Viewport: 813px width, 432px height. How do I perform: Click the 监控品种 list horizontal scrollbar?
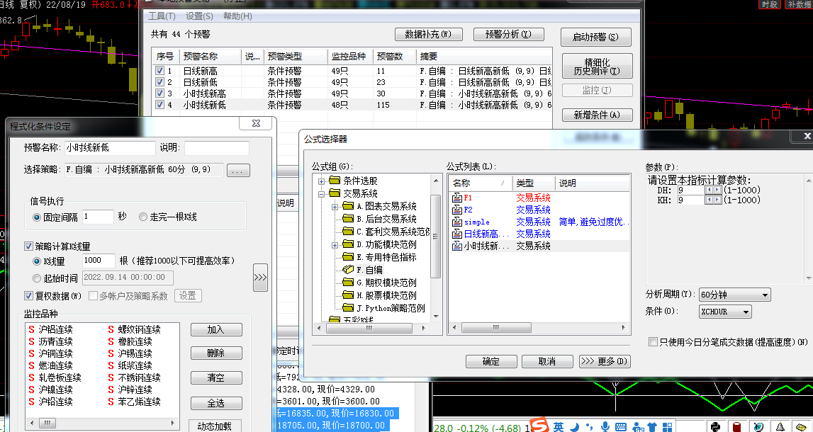click(102, 424)
